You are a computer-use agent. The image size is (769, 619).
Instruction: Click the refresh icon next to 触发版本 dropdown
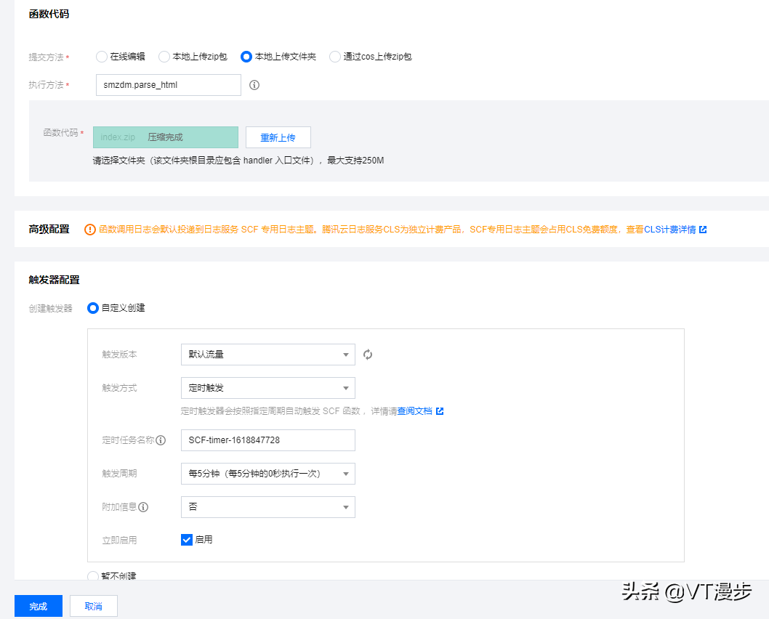coord(367,355)
